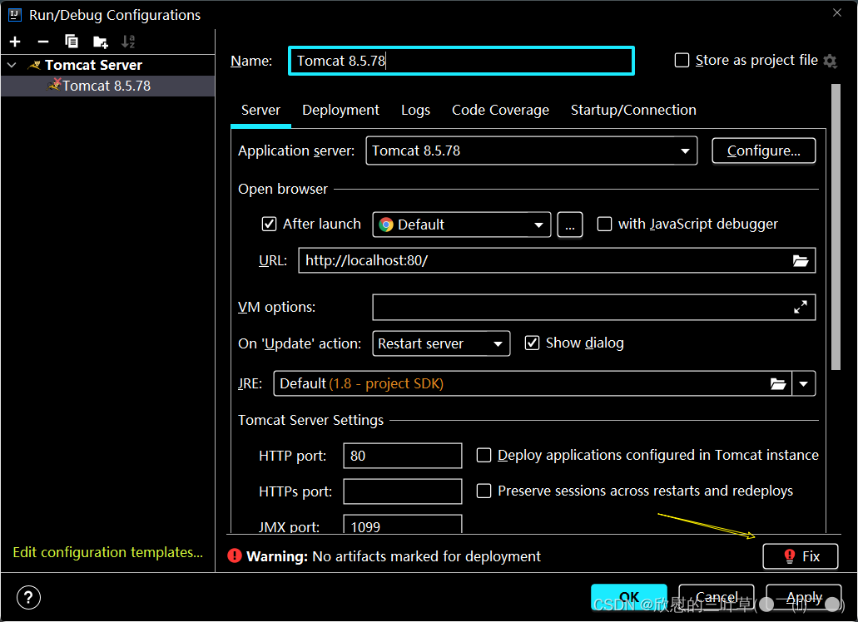Click the OK button
858x622 pixels.
(628, 597)
